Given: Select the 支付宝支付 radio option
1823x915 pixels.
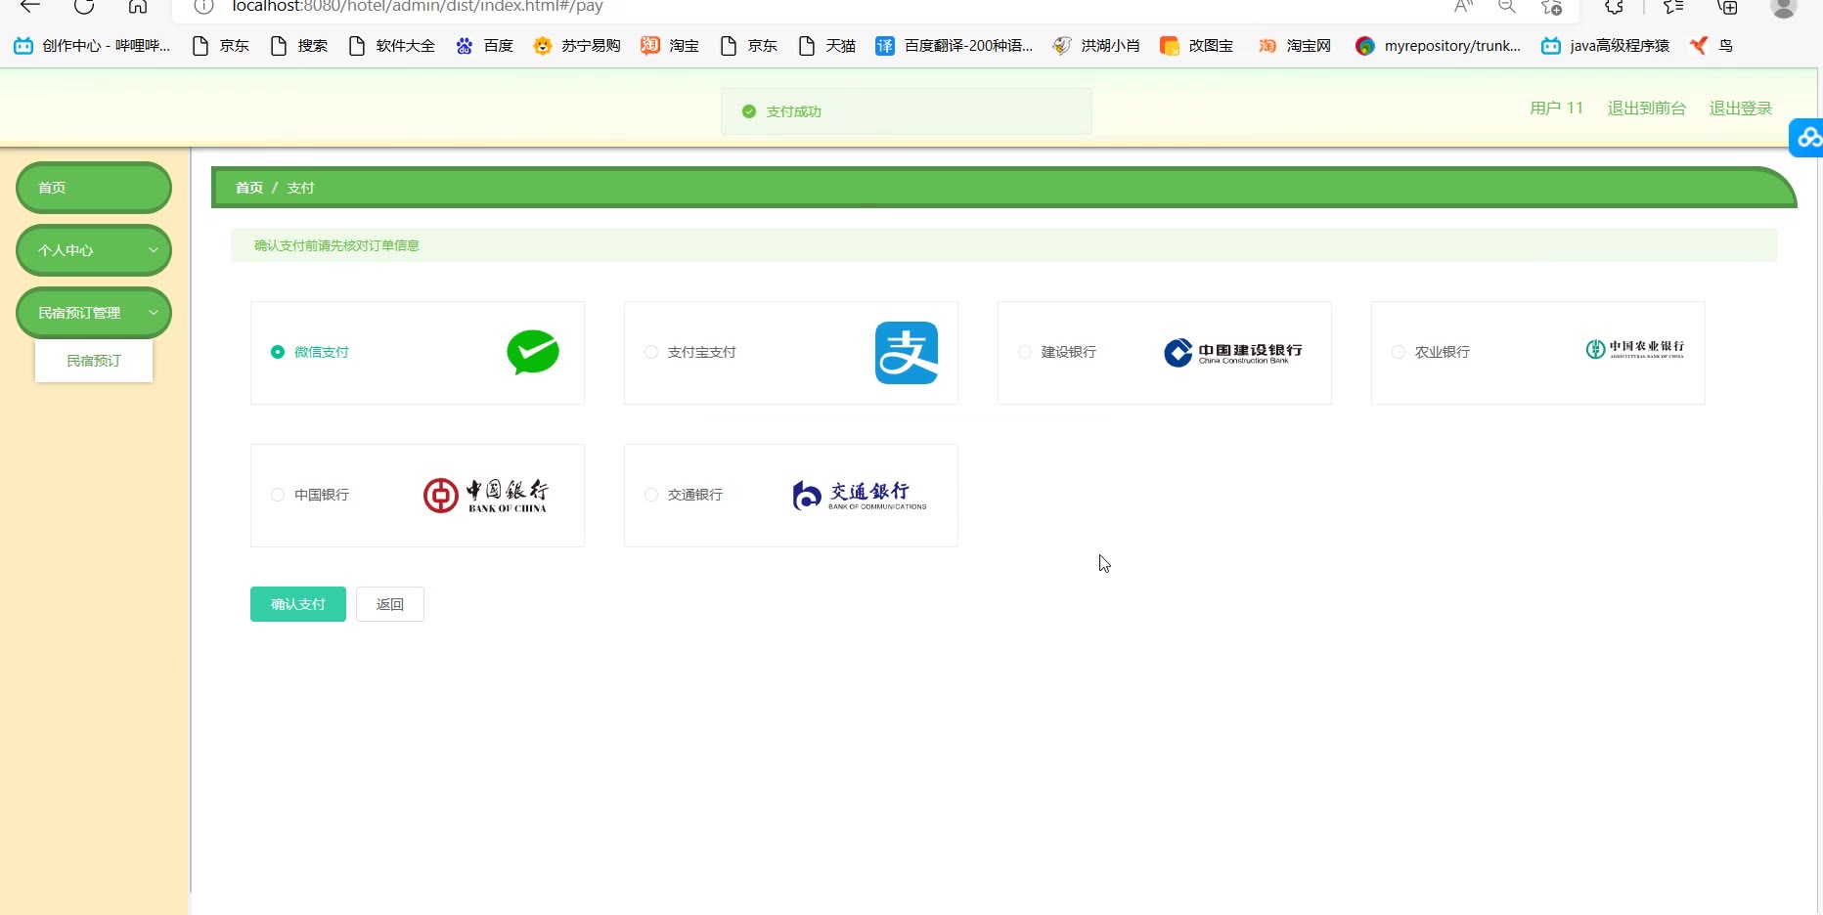Looking at the screenshot, I should point(651,352).
